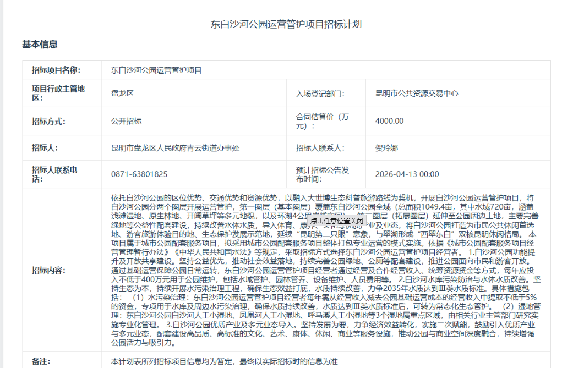
Task: Select the project name value 东白沙河公园运营管护项目
Action: click(x=156, y=70)
